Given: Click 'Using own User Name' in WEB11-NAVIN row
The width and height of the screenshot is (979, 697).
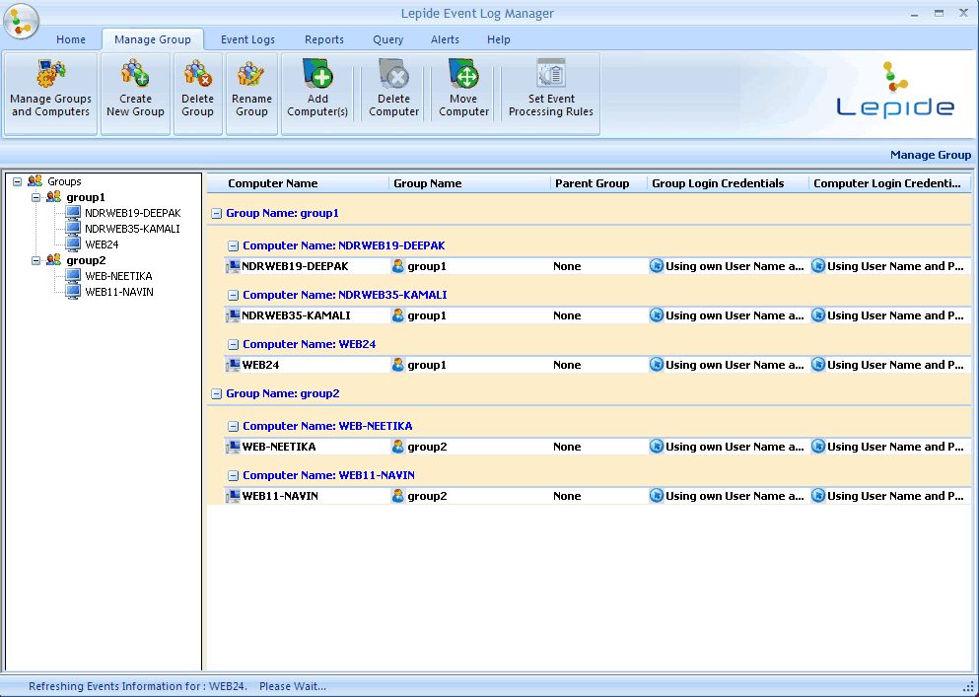Looking at the screenshot, I should point(734,496).
